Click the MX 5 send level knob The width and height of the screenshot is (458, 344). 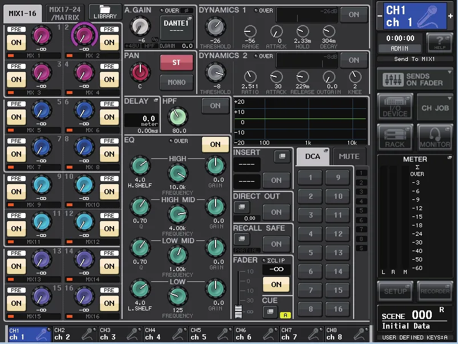point(42,110)
